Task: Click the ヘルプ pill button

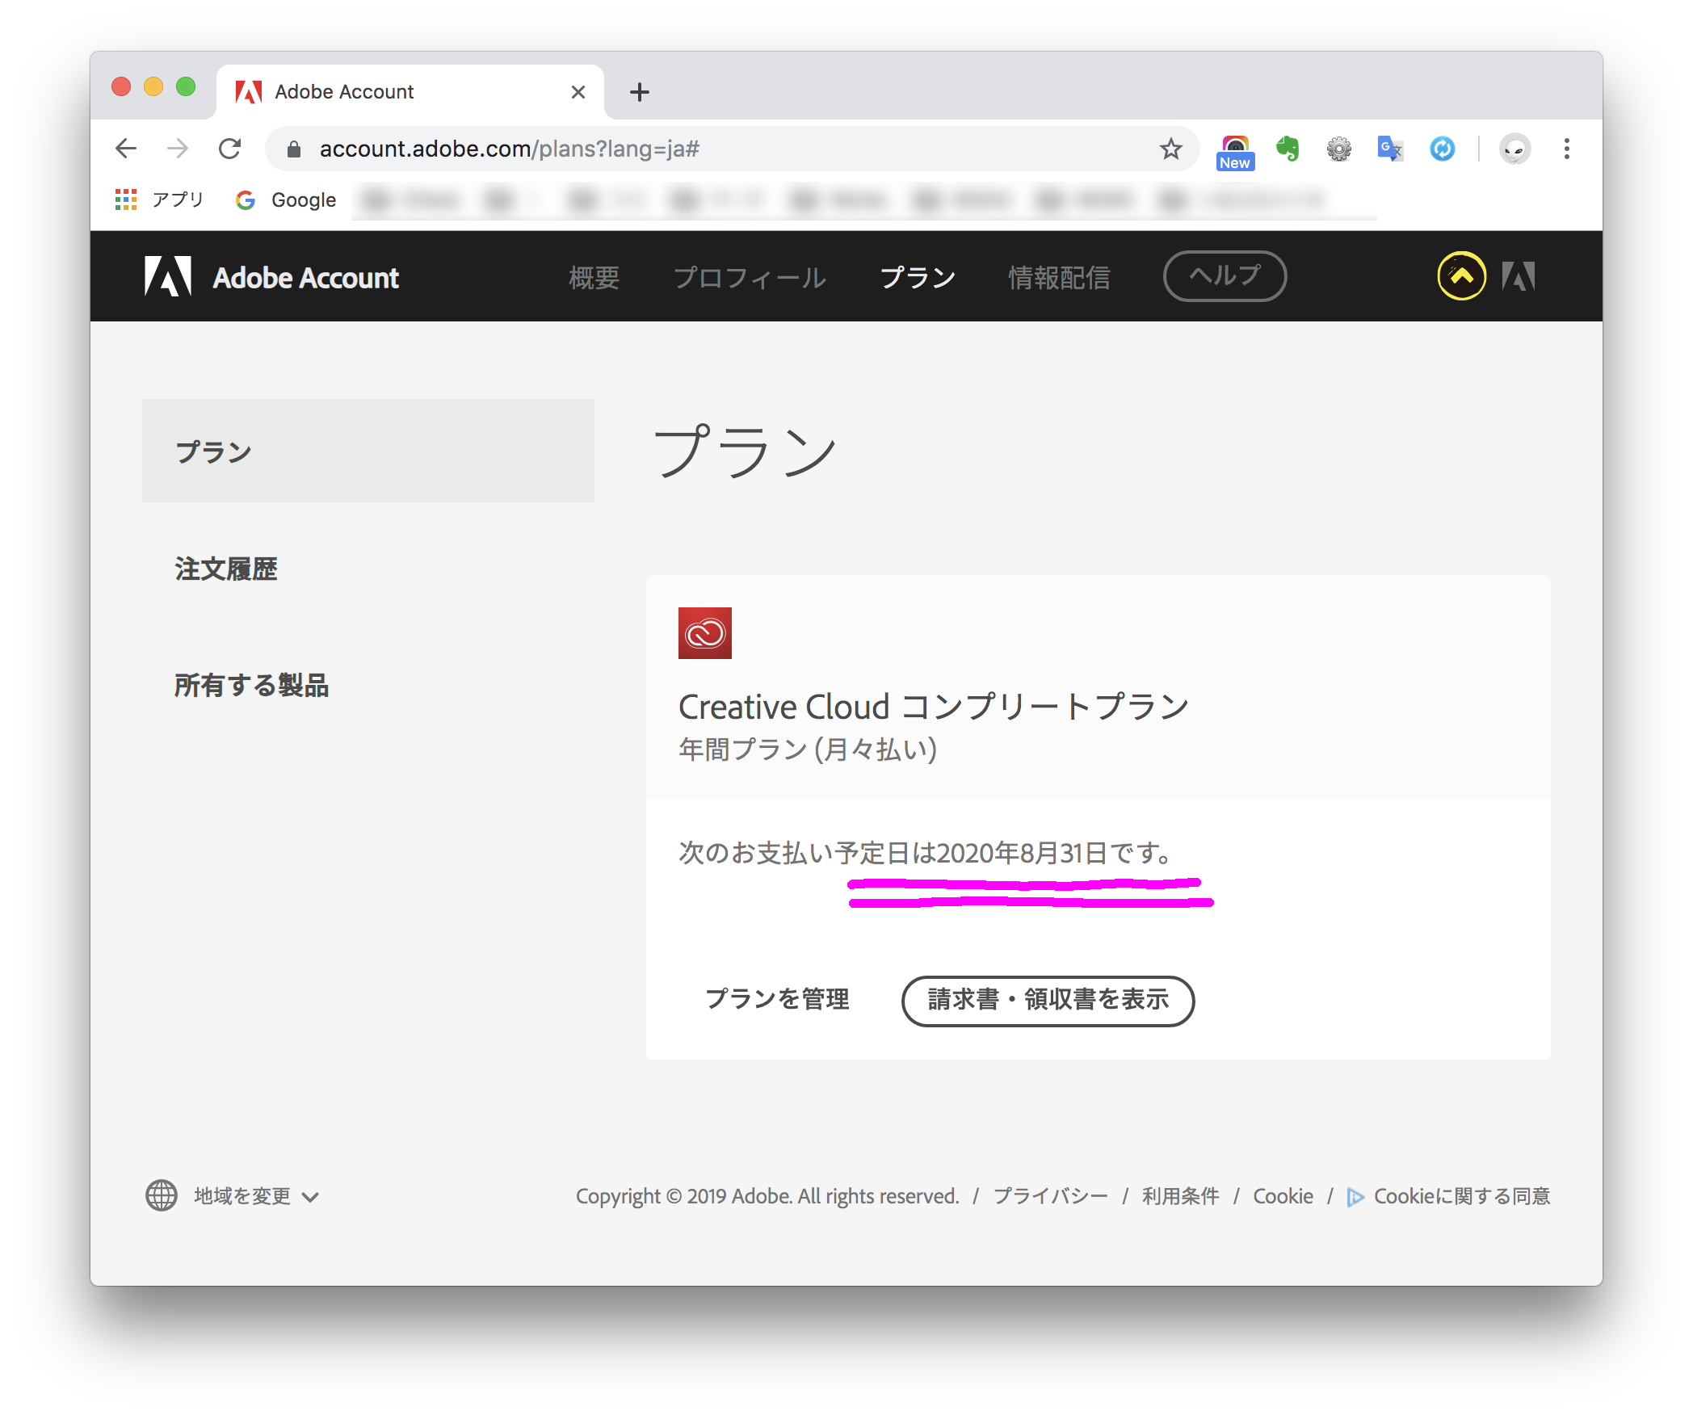Action: click(1224, 276)
